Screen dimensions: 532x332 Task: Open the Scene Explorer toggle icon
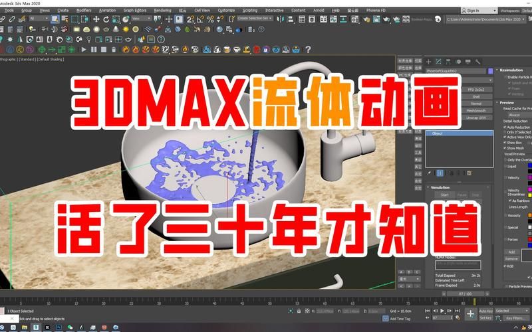coord(302,19)
